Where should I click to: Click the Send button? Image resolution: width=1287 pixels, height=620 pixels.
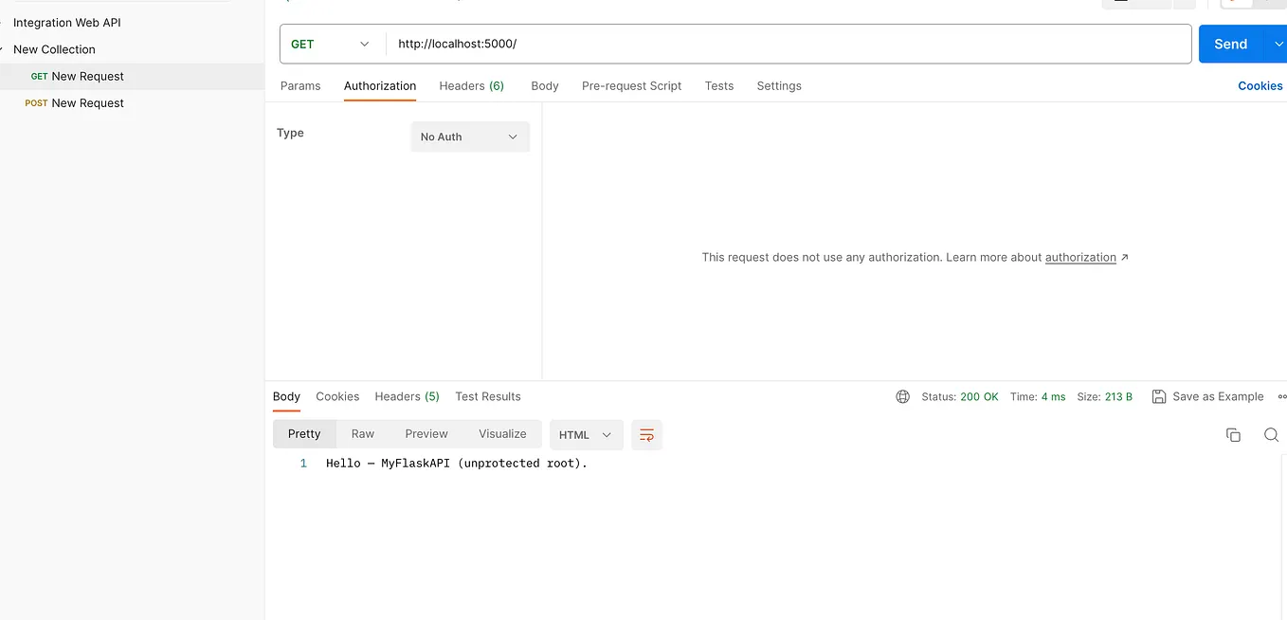coord(1229,44)
